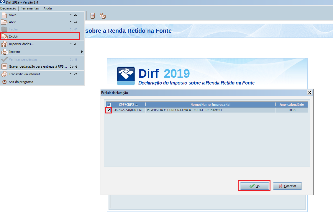Sort the list by CPF/CNPJ column
Screen dimensions: 333x213
128,105
